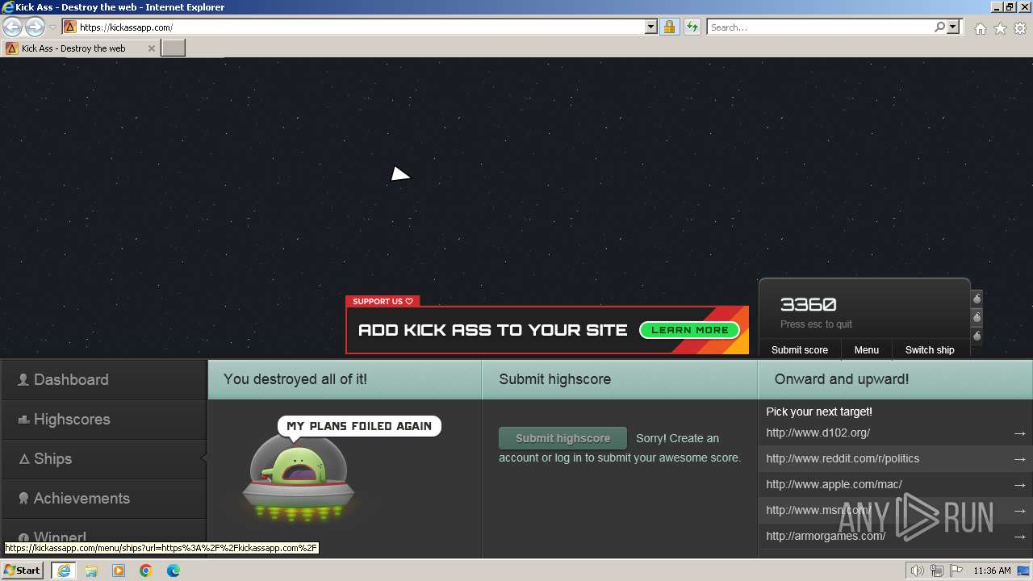Click the Add Kick Ass banner text
This screenshot has height=581, width=1033.
492,330
